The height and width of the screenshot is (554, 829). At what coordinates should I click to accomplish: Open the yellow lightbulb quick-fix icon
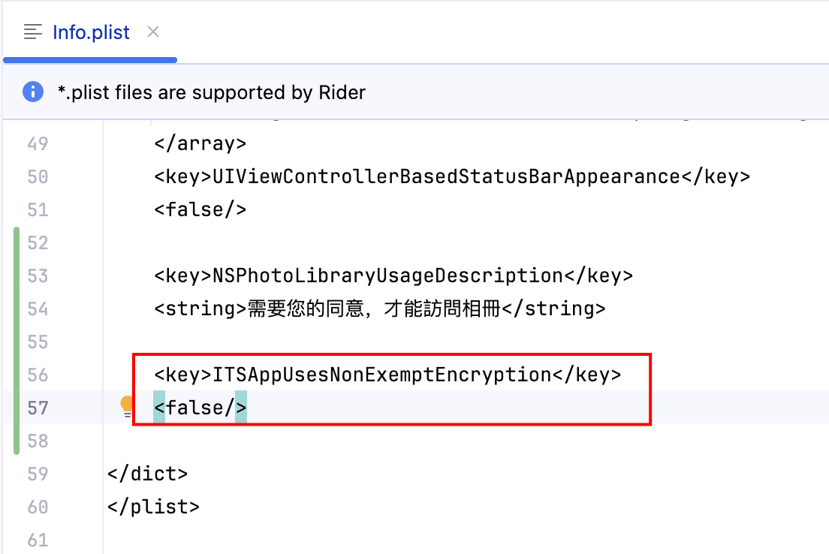126,407
